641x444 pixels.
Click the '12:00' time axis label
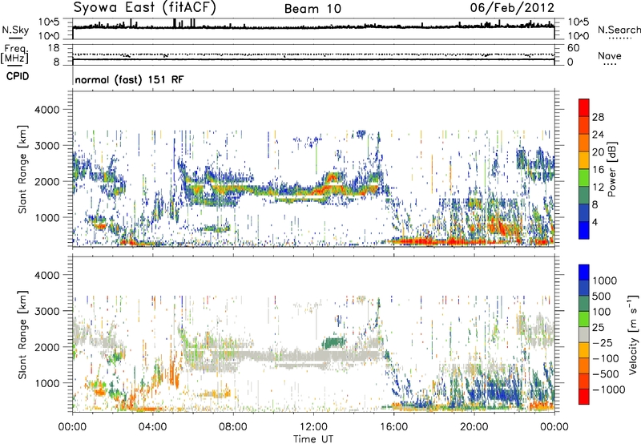tap(313, 427)
